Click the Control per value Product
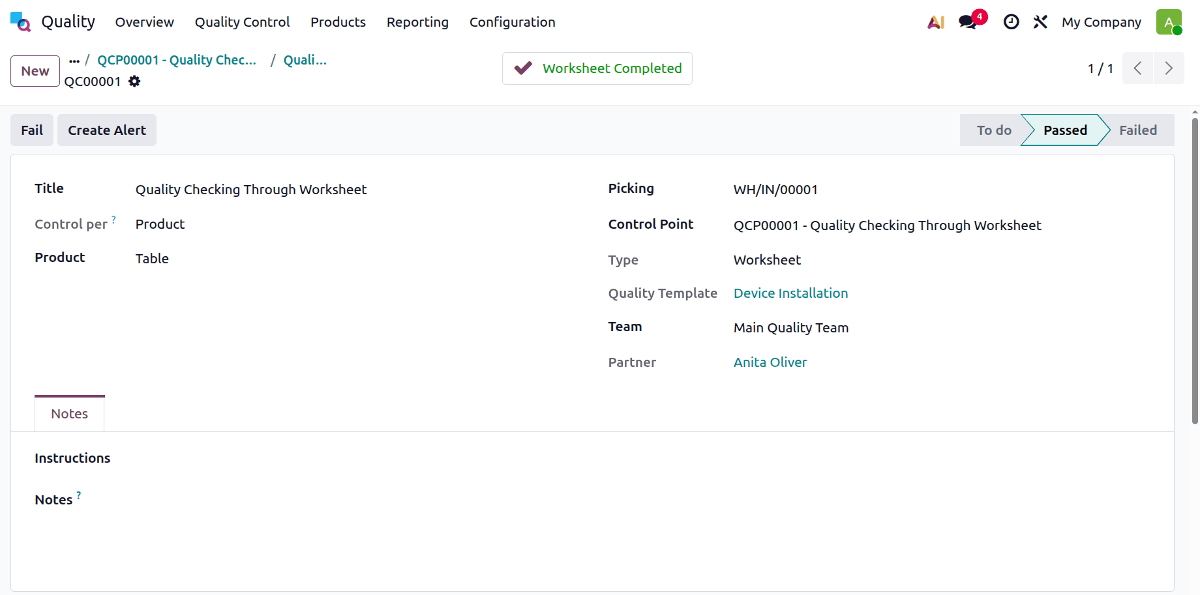1200x595 pixels. [x=160, y=224]
